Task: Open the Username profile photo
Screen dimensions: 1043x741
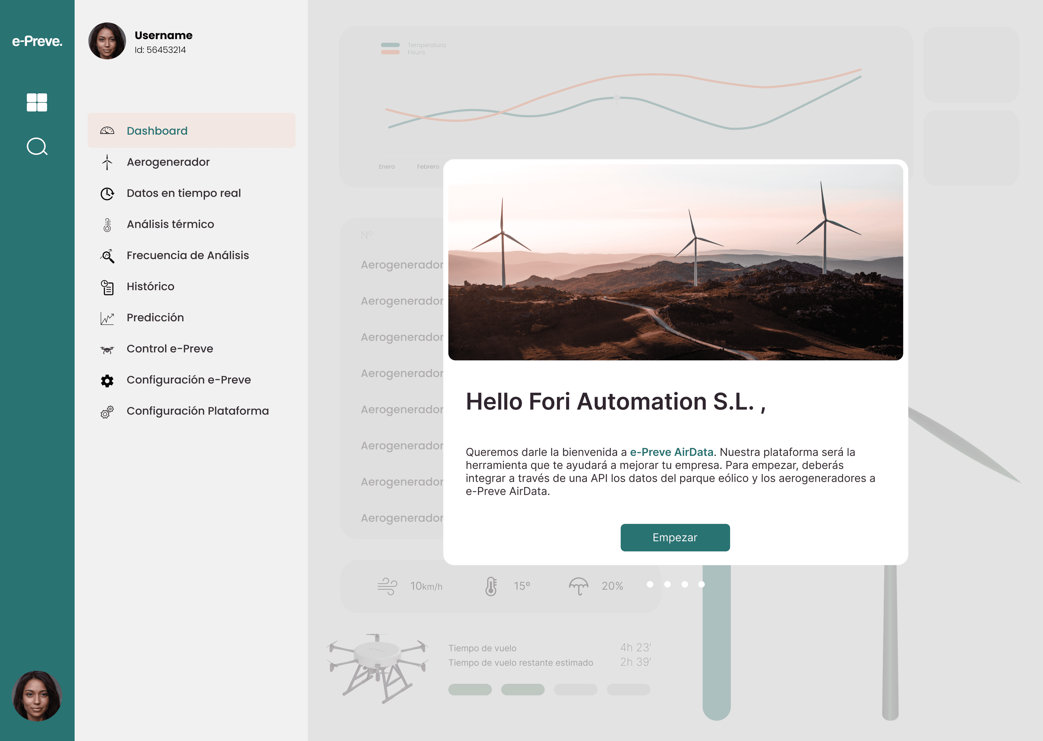Action: point(107,41)
